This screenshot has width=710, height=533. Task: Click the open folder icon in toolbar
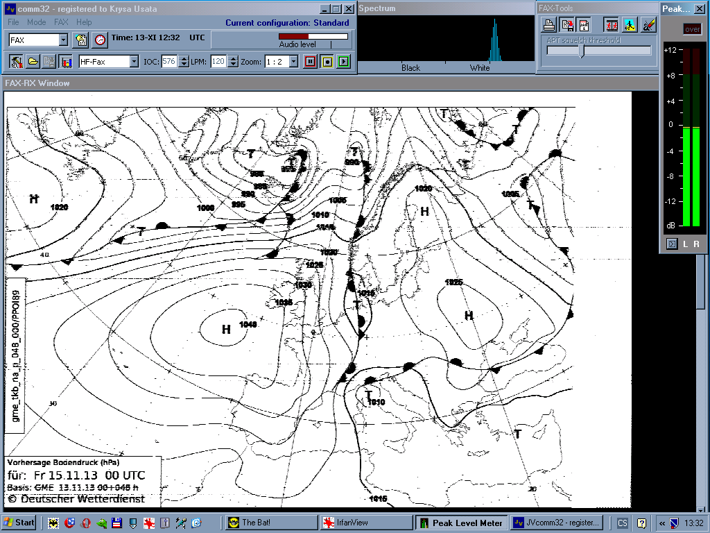33,61
